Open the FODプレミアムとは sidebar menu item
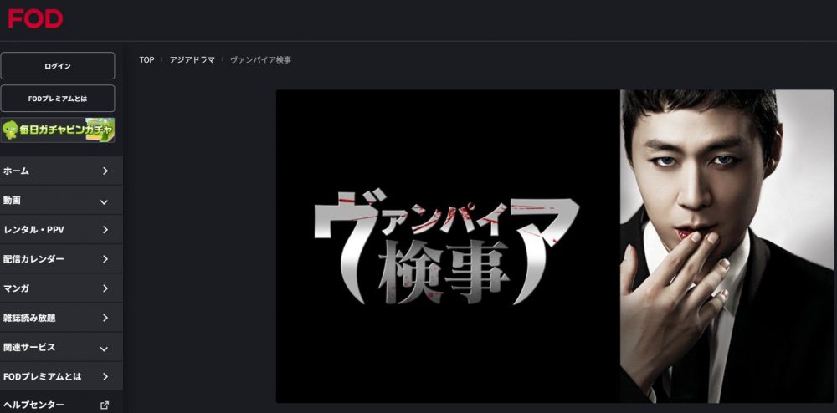This screenshot has height=413, width=837. pos(61,376)
